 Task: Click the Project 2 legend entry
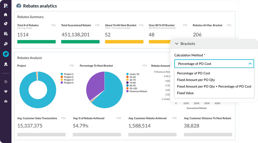(x=67, y=77)
